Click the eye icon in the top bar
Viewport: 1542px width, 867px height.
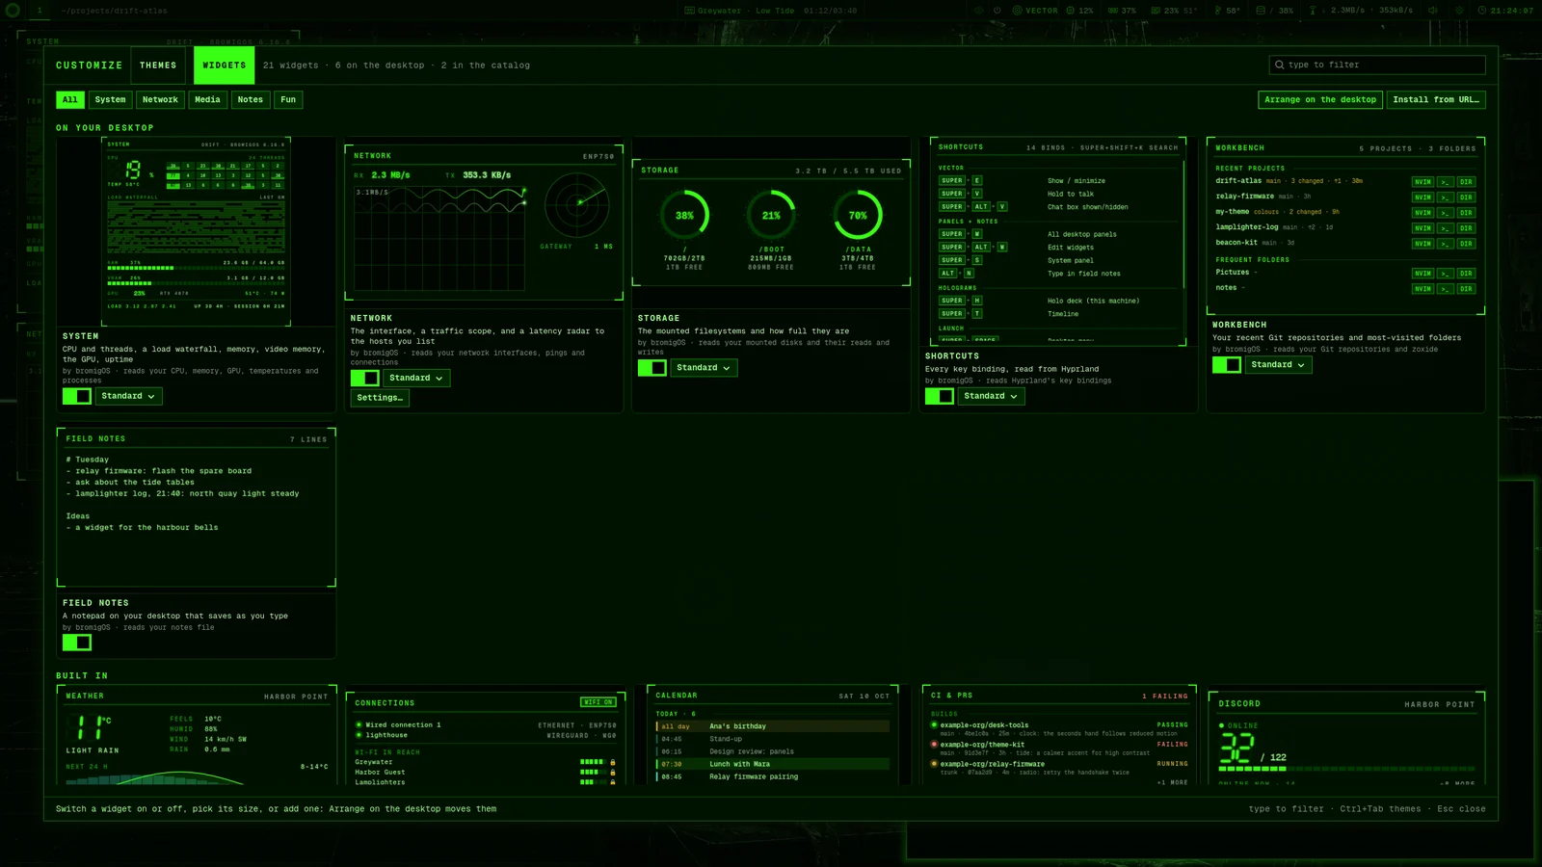click(978, 11)
